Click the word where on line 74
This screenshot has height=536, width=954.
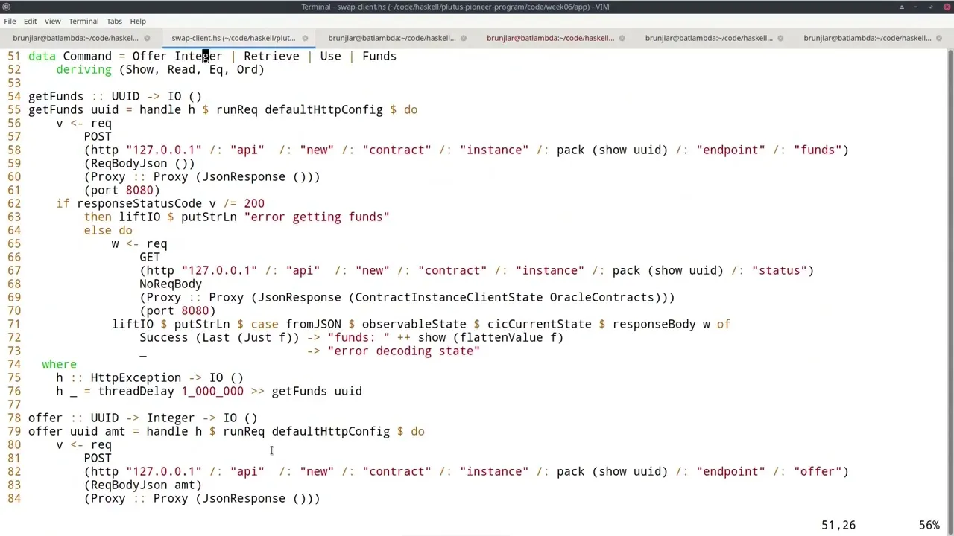coord(59,364)
